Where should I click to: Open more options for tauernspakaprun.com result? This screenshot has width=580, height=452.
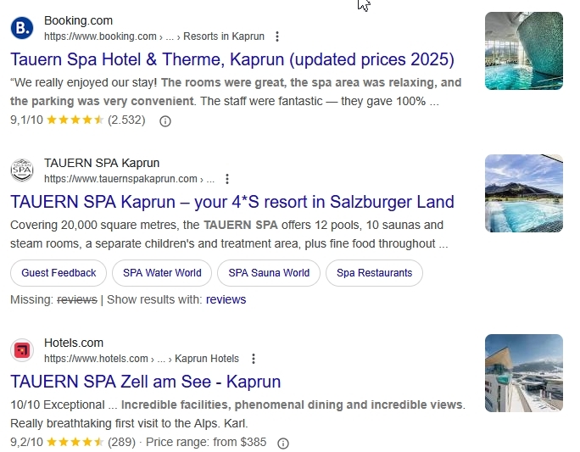pos(227,179)
